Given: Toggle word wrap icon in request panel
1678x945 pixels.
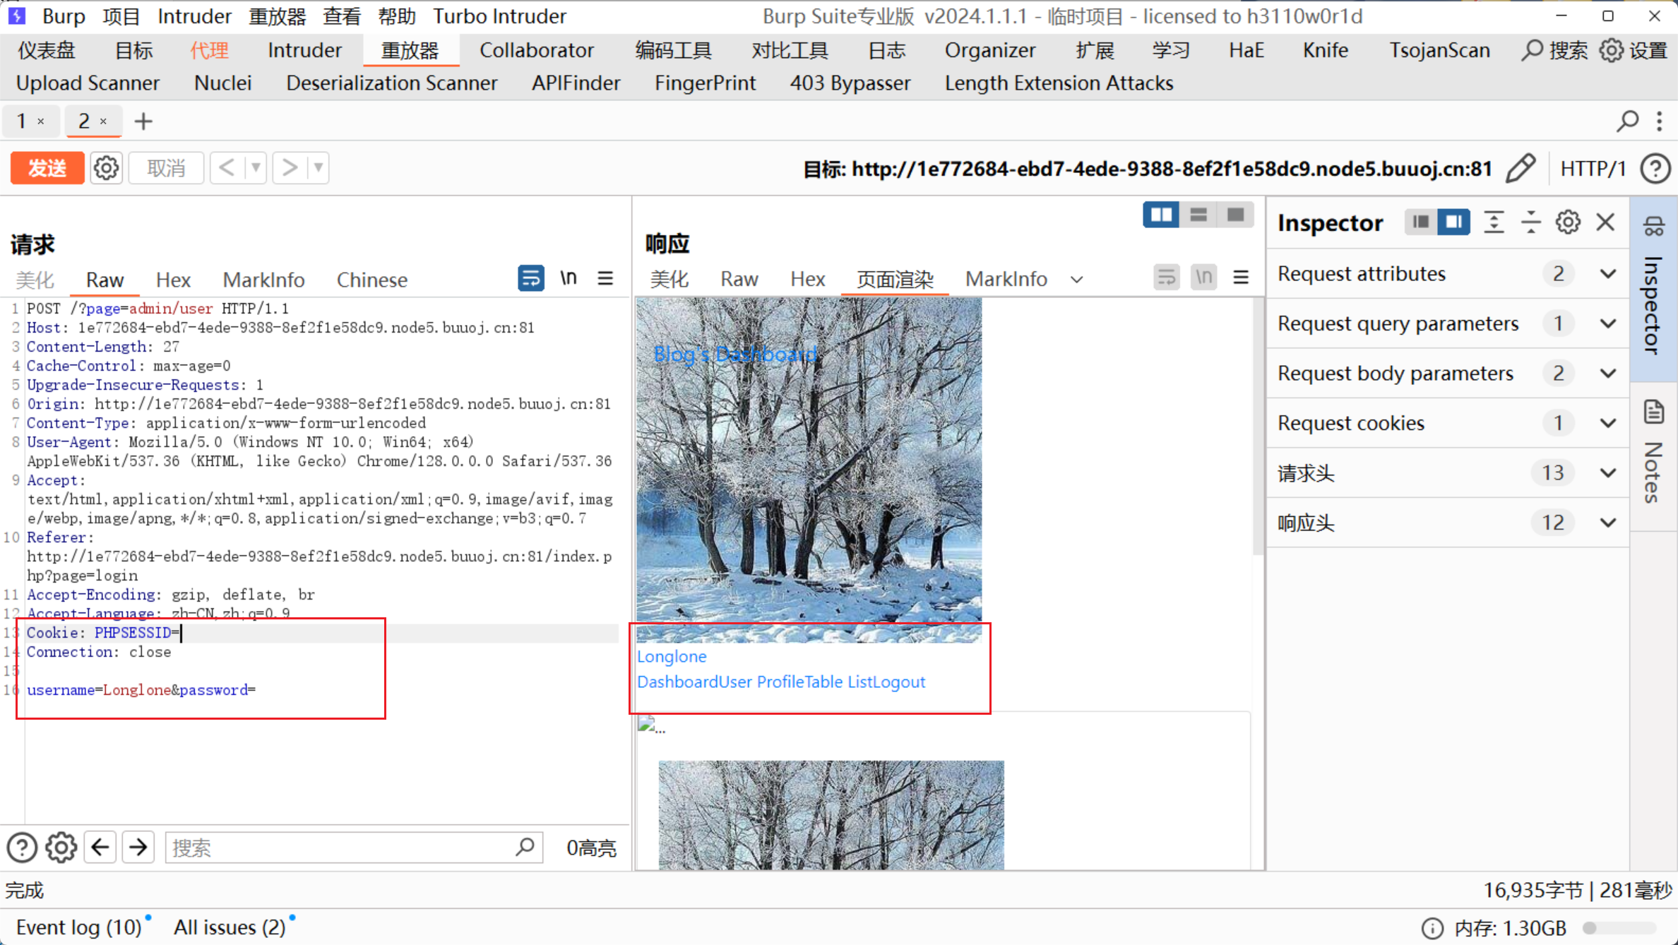Looking at the screenshot, I should [x=530, y=278].
